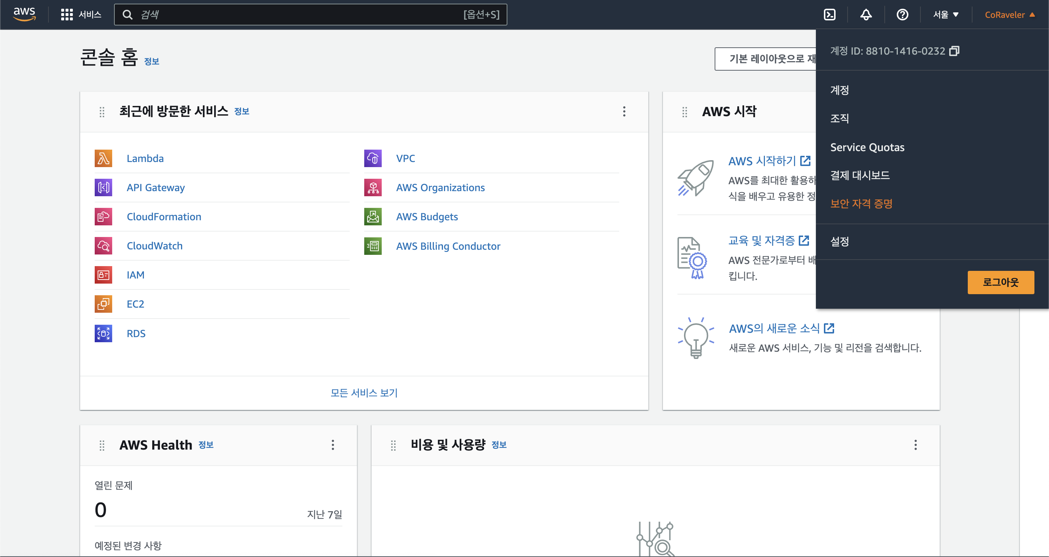Image resolution: width=1049 pixels, height=557 pixels.
Task: Click the IAM service icon
Action: pyautogui.click(x=103, y=275)
